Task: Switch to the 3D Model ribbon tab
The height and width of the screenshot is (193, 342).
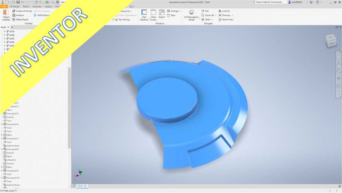Action: [x=15, y=6]
